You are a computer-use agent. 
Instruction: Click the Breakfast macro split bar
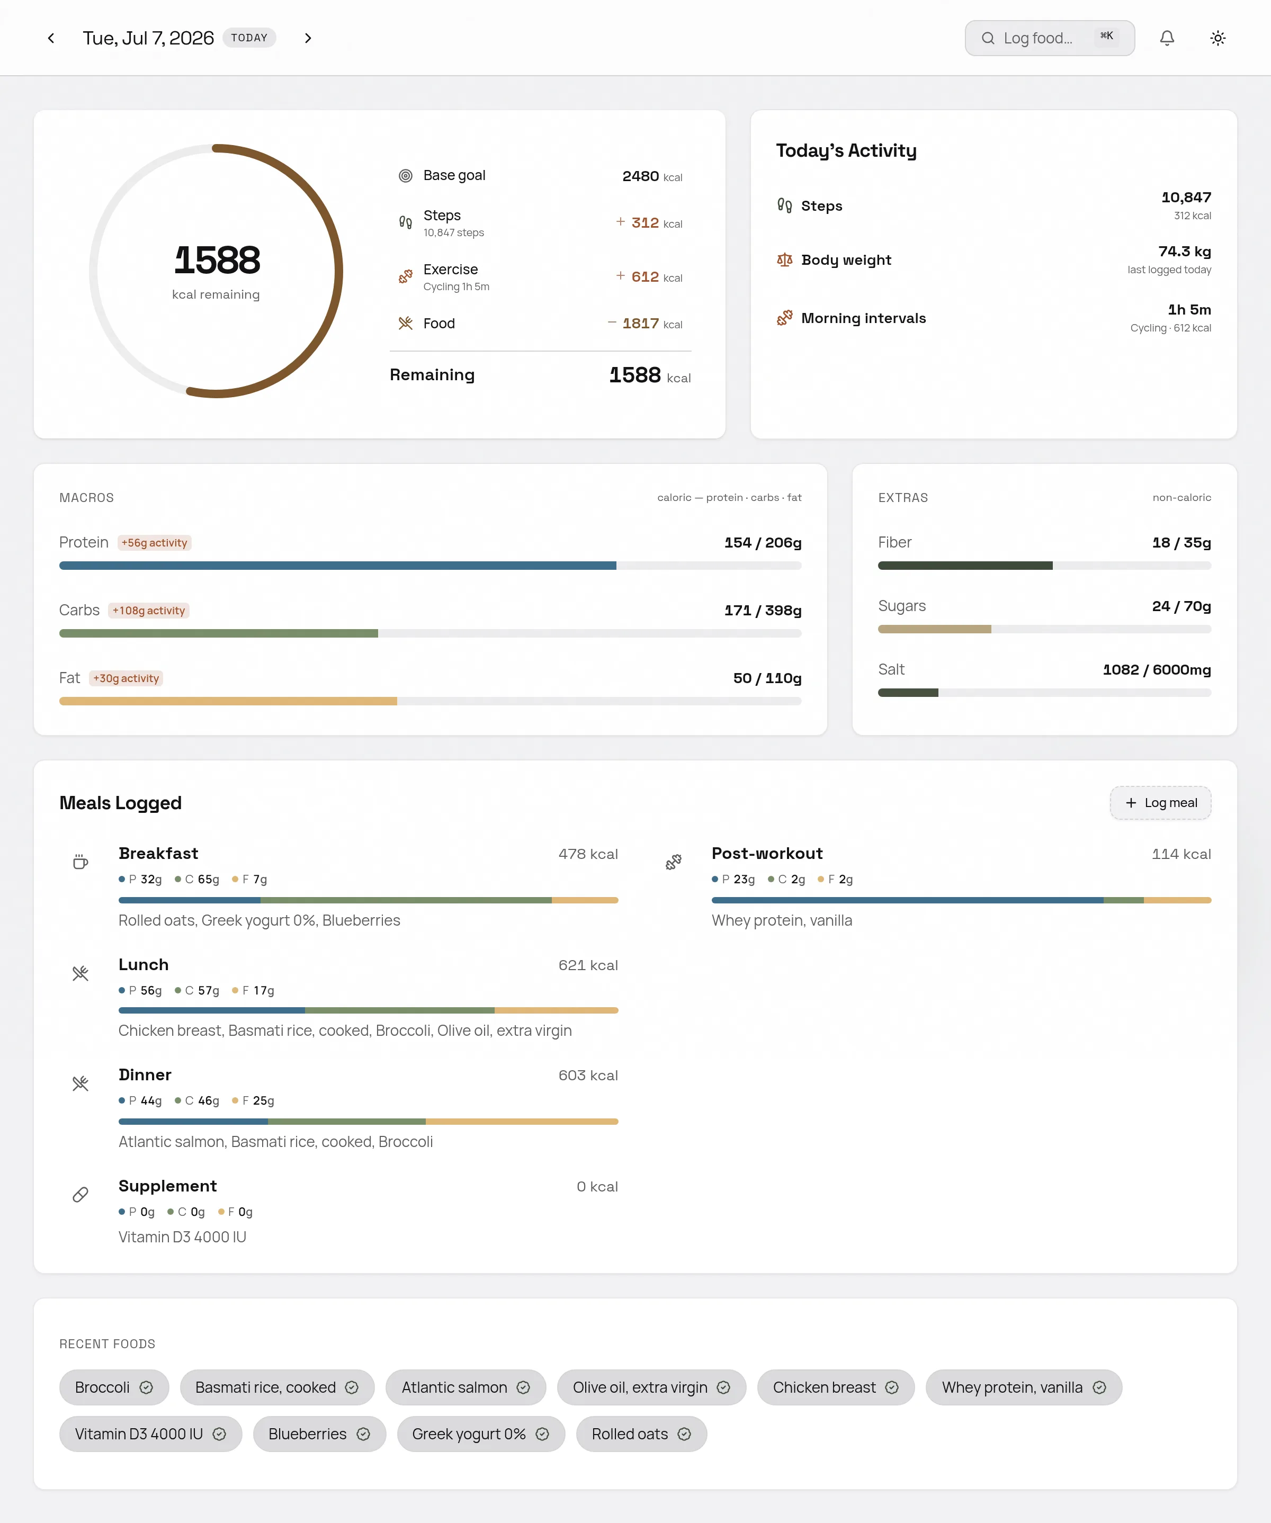tap(369, 900)
